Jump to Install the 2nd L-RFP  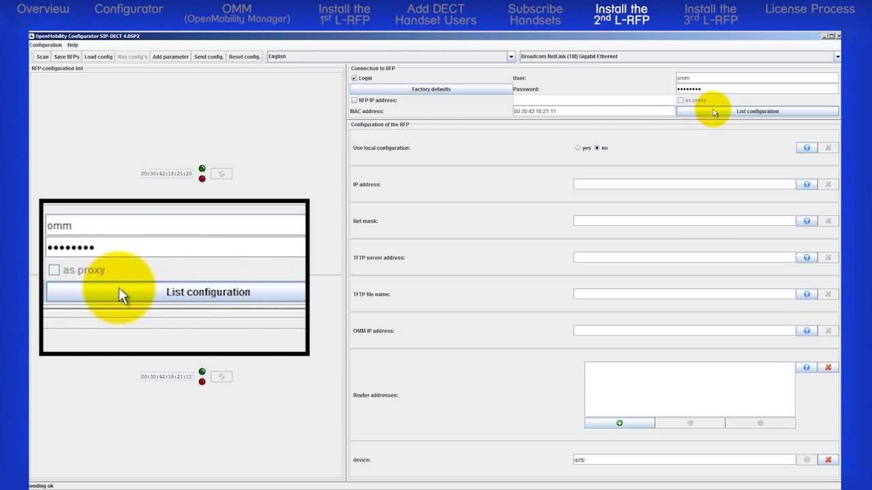coord(621,14)
